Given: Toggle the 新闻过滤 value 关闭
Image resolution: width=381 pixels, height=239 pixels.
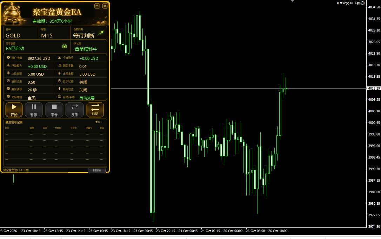Looking at the screenshot, I should pos(83,90).
